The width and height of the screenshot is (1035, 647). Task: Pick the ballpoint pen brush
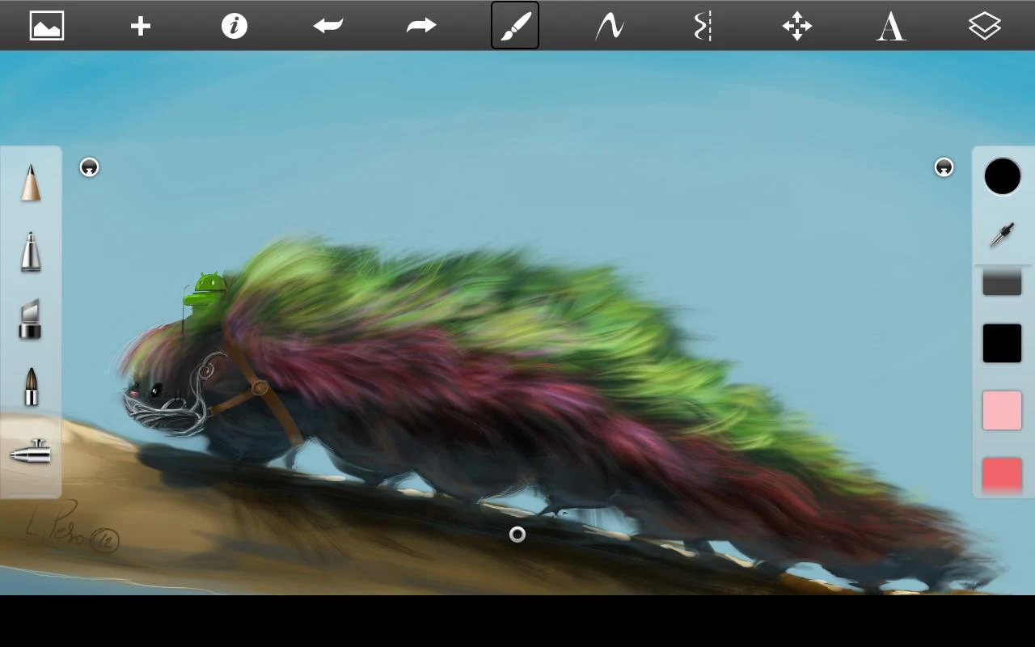pos(31,252)
